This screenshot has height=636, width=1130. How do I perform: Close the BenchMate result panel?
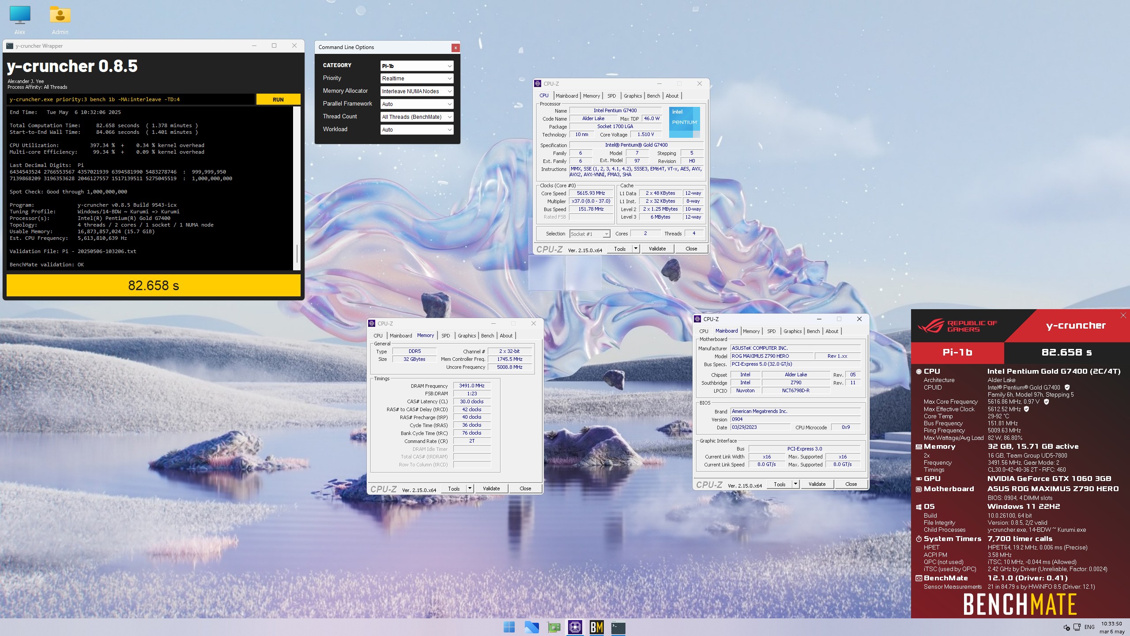1123,315
